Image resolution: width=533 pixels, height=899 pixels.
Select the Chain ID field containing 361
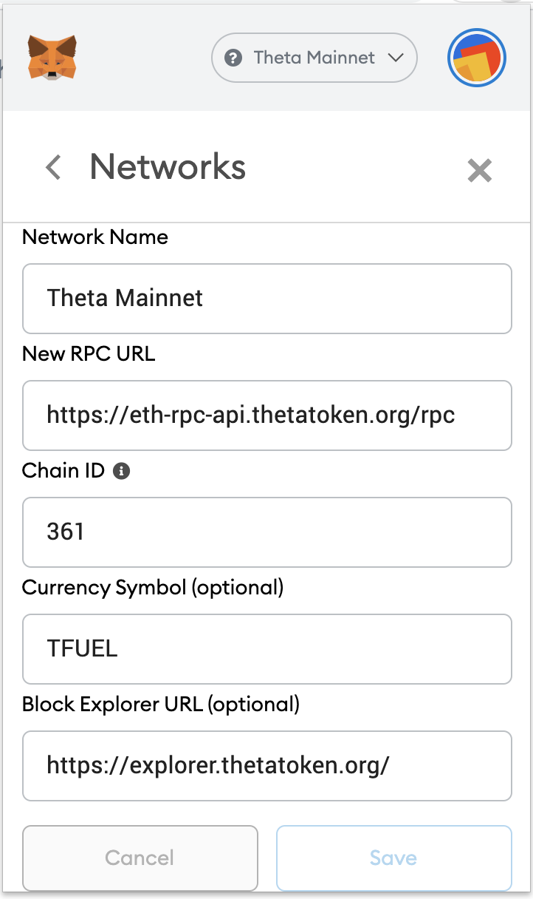(x=267, y=532)
